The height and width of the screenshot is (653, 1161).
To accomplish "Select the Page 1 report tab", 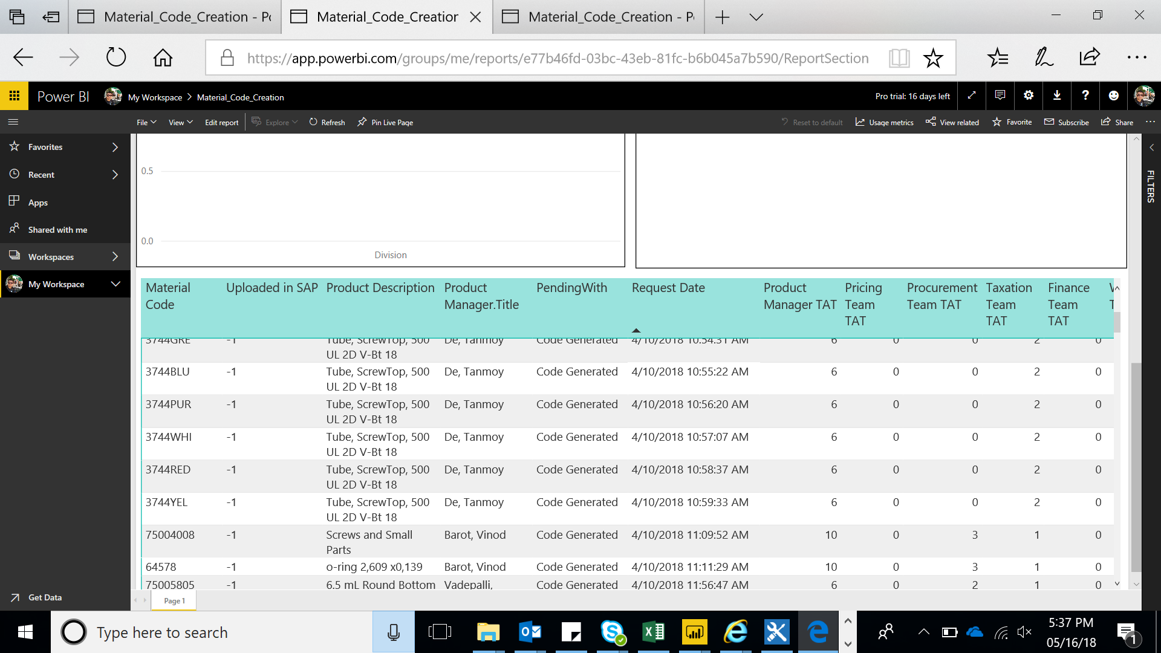I will pyautogui.click(x=174, y=600).
